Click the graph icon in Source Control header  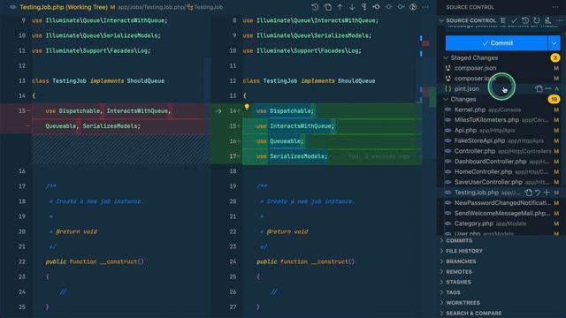click(548, 20)
